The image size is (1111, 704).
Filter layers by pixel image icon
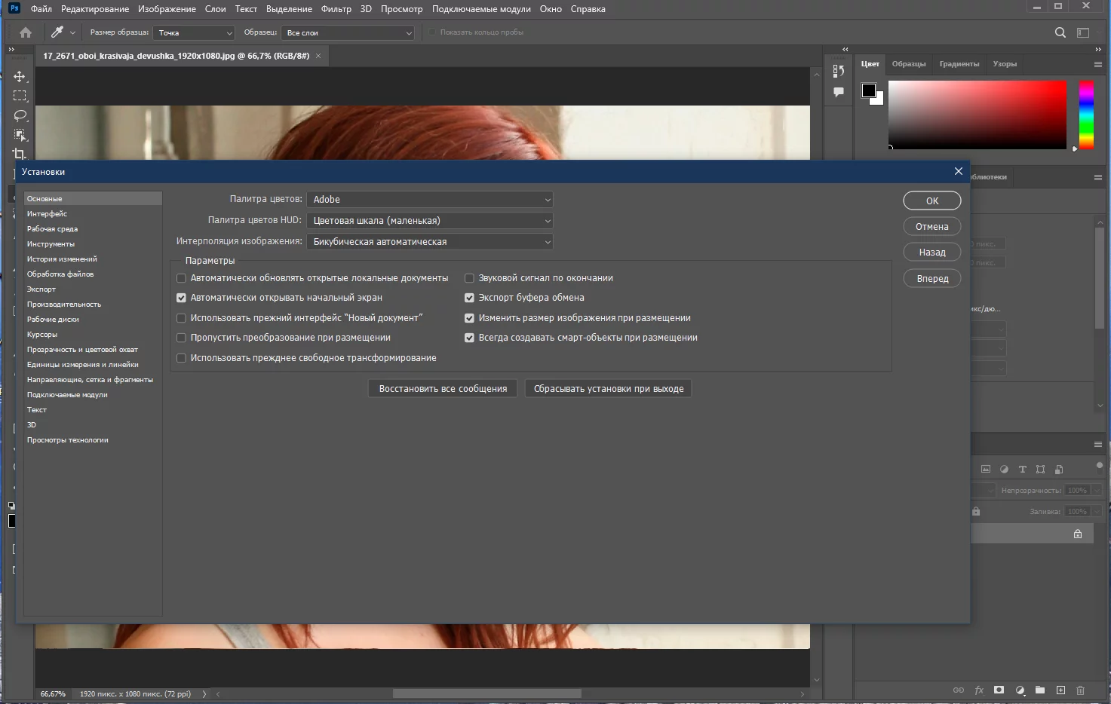(986, 469)
